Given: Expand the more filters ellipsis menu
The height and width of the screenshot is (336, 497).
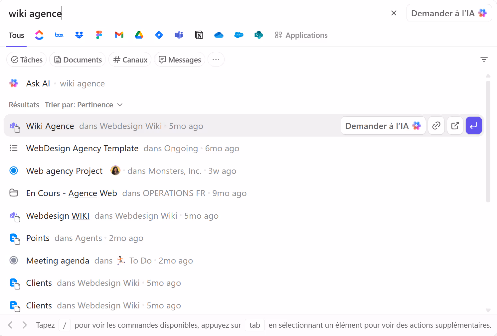Looking at the screenshot, I should click(216, 59).
